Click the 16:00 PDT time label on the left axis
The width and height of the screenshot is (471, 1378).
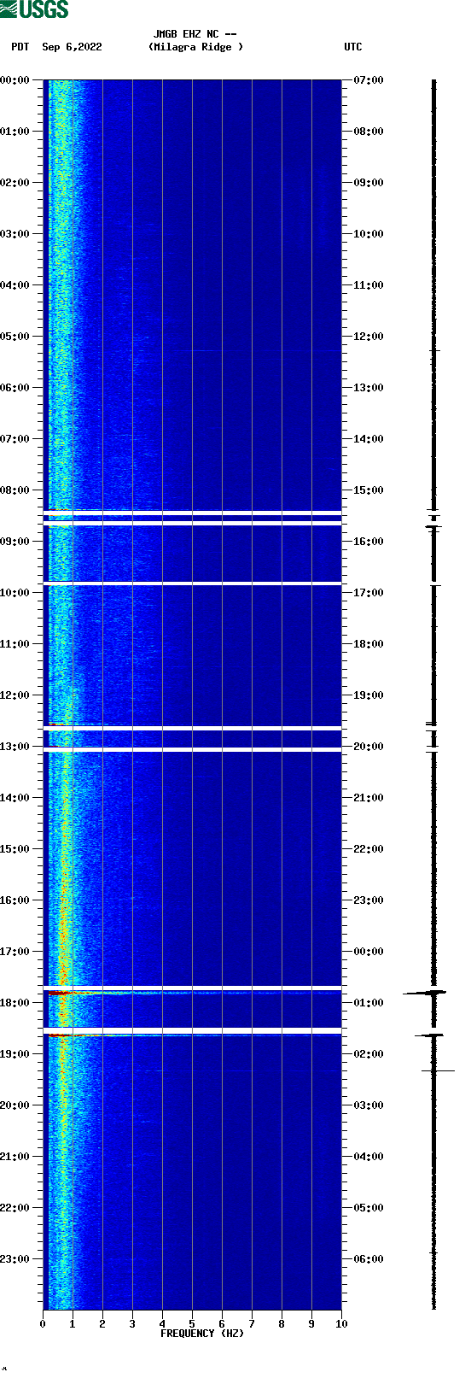(x=15, y=900)
